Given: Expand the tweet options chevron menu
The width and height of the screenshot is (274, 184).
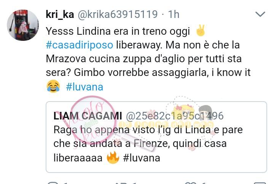Looking at the screenshot, I should pos(260,14).
